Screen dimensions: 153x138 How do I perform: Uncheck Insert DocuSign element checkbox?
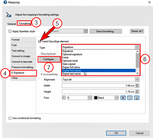click(x=40, y=42)
